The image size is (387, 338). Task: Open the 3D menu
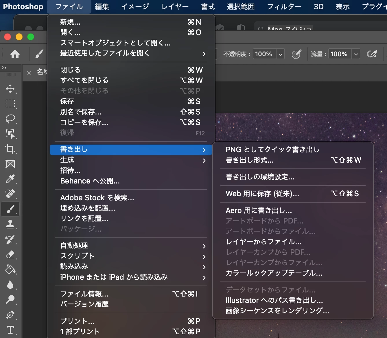coord(319,7)
